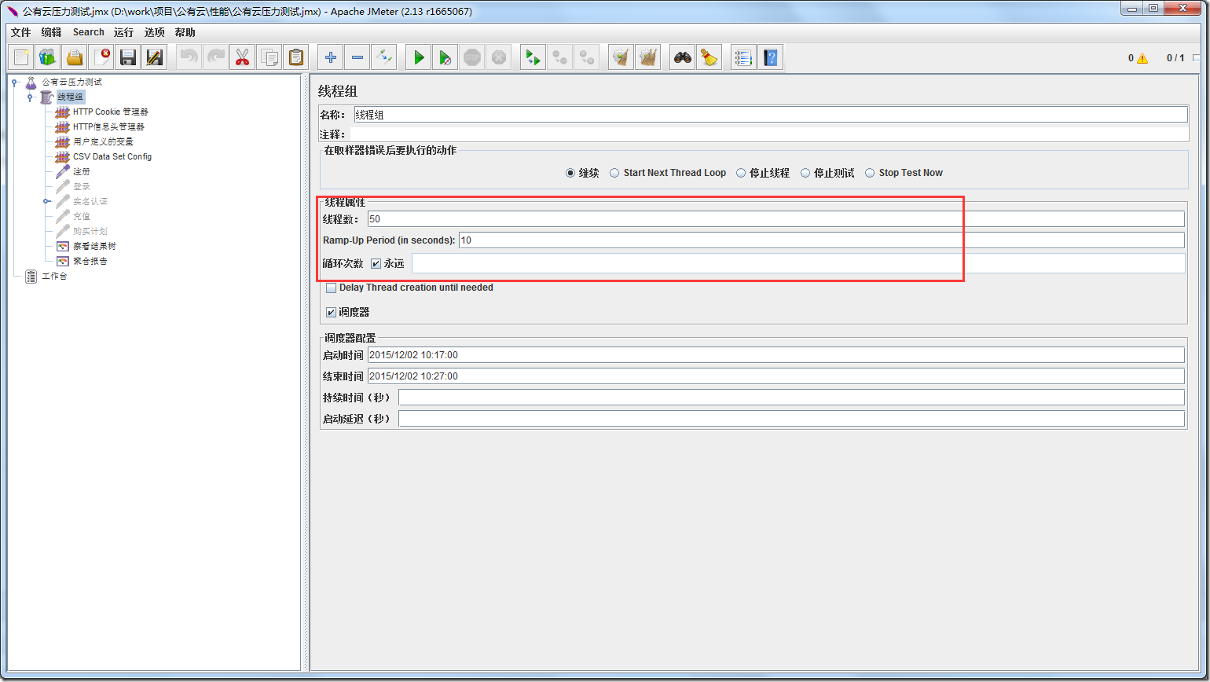Select the 继续 radio button

(x=570, y=173)
